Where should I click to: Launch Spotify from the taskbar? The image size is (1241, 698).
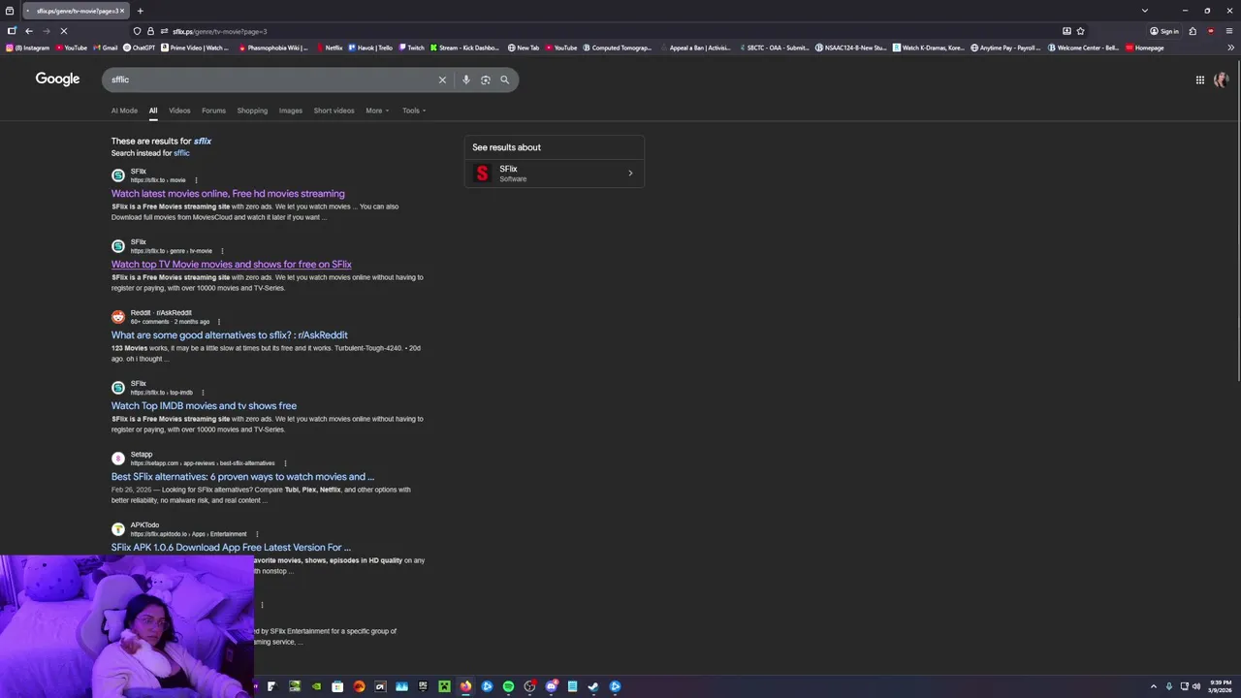[508, 686]
